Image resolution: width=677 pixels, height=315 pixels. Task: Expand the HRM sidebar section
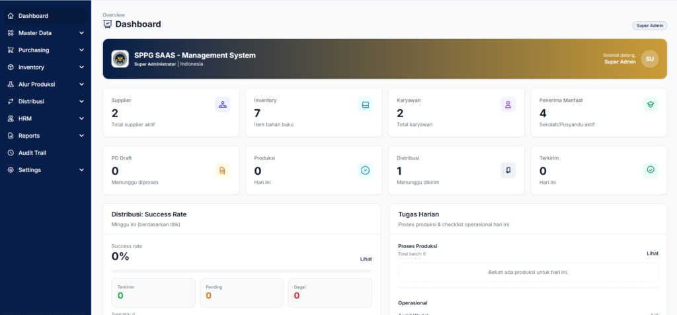[46, 118]
